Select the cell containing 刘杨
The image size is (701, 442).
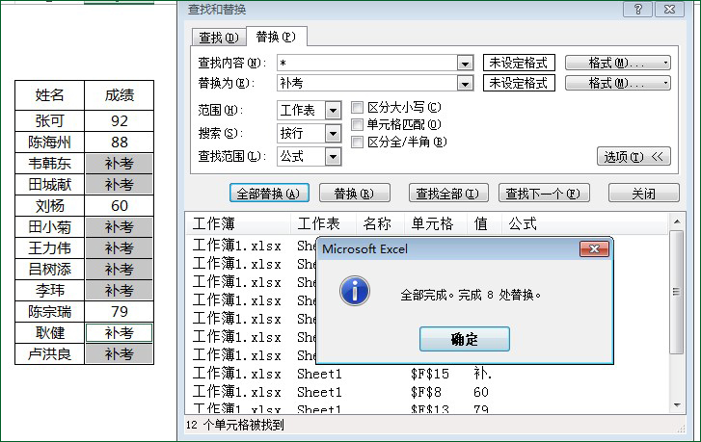tap(49, 206)
